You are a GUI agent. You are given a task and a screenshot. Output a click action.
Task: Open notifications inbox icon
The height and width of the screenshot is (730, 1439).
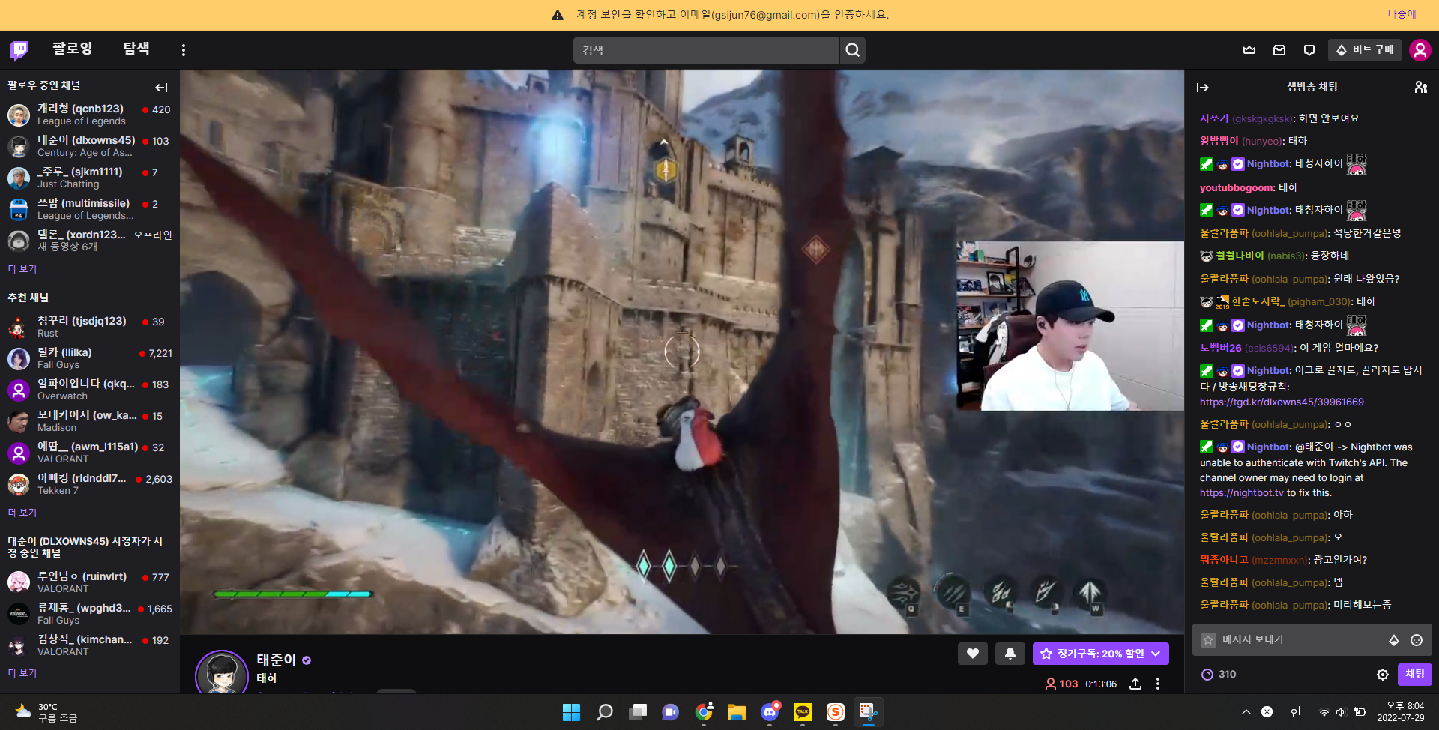click(1279, 50)
